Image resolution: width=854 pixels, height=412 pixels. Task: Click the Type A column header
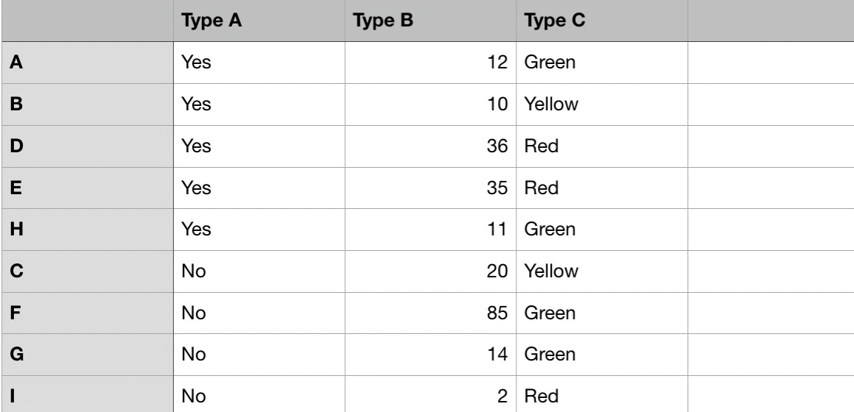point(257,21)
